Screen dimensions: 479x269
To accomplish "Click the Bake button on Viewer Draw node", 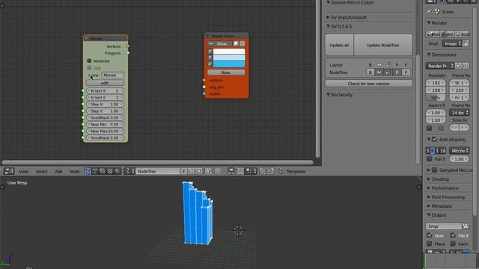I will point(226,72).
